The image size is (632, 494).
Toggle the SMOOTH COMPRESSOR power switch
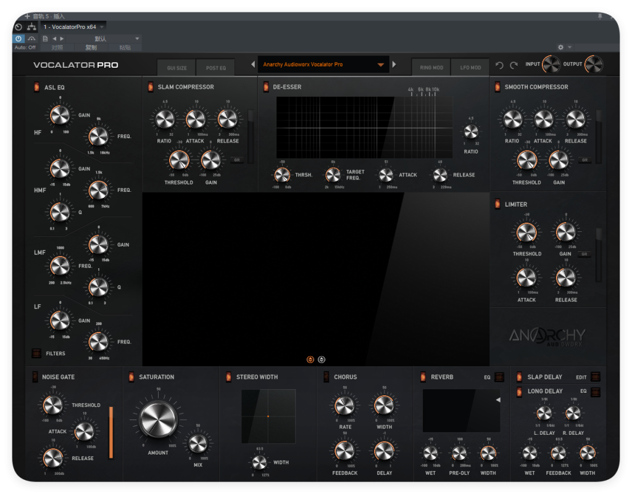pyautogui.click(x=497, y=86)
